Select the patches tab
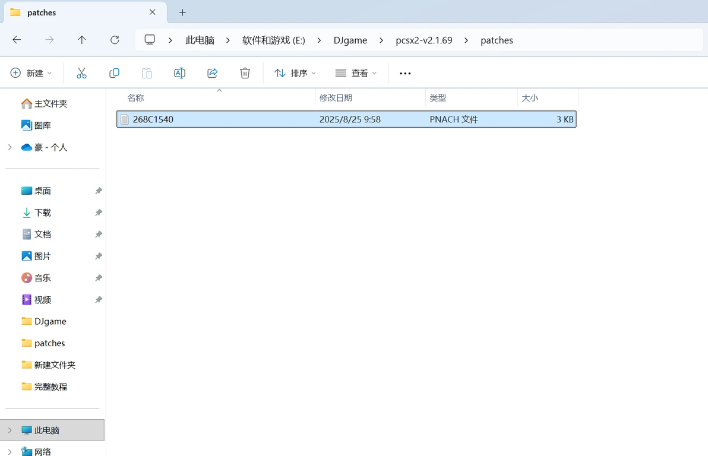The height and width of the screenshot is (456, 708). click(x=85, y=12)
